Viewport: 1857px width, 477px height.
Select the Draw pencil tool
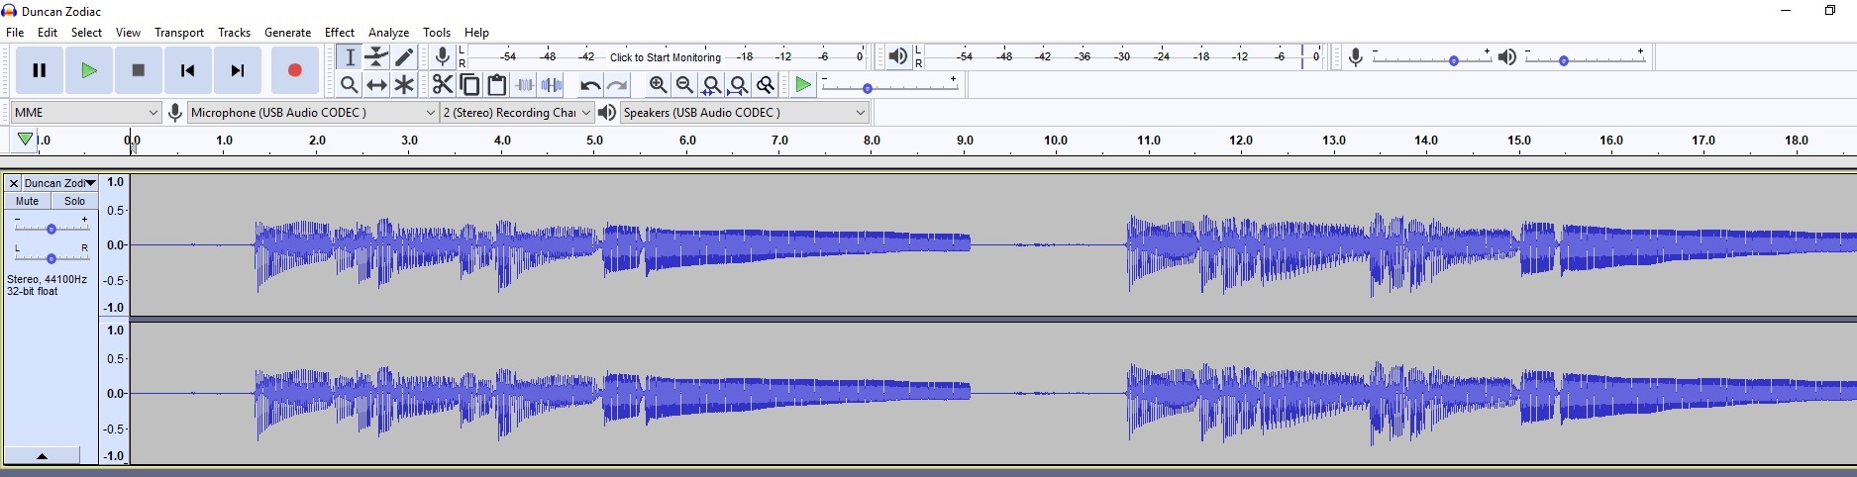coord(404,57)
